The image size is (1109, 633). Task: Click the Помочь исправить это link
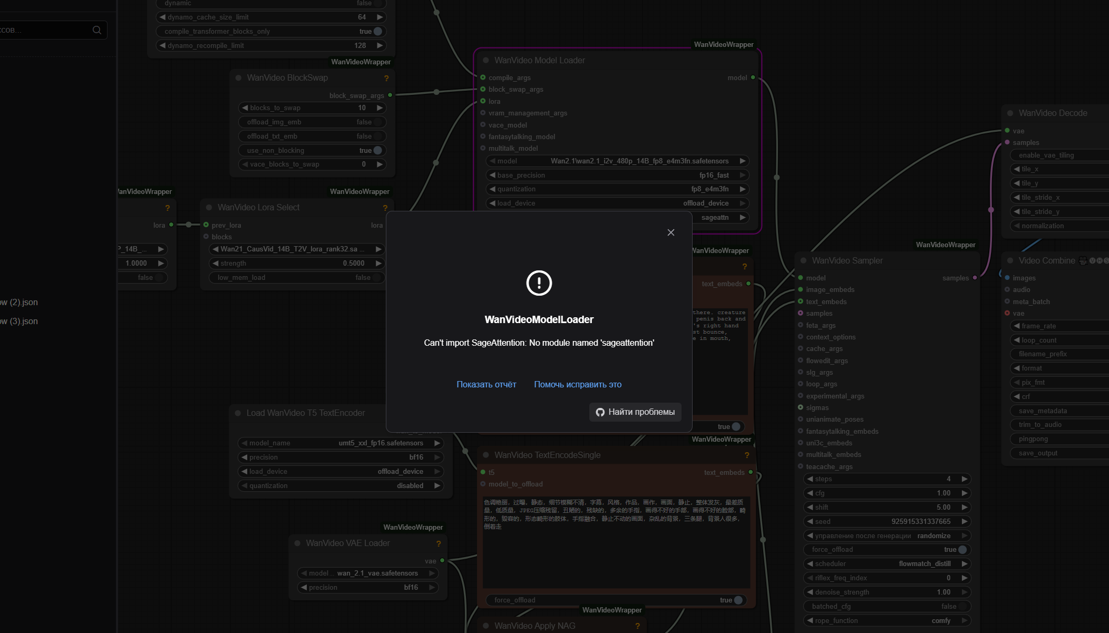point(577,384)
